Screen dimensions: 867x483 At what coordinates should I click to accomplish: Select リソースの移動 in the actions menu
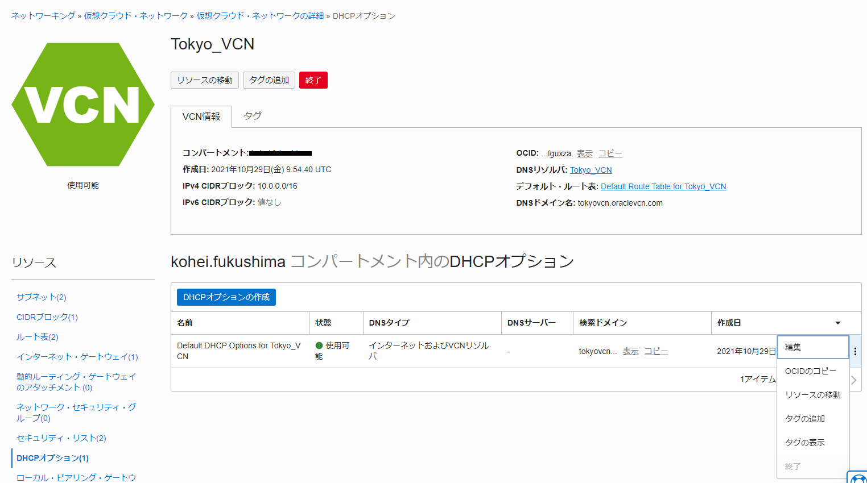click(x=812, y=395)
